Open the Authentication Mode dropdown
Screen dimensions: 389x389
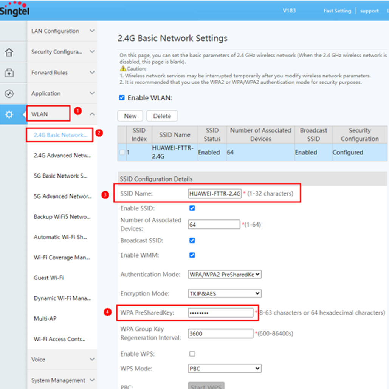pyautogui.click(x=225, y=275)
